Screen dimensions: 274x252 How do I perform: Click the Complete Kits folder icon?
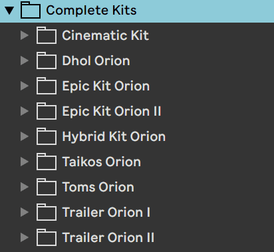tap(31, 10)
